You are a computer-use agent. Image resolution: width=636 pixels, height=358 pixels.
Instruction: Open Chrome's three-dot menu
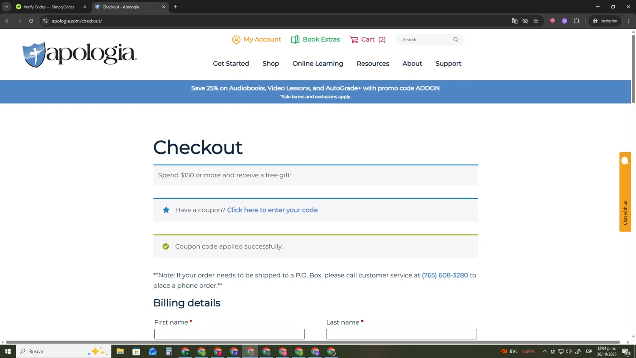click(629, 21)
